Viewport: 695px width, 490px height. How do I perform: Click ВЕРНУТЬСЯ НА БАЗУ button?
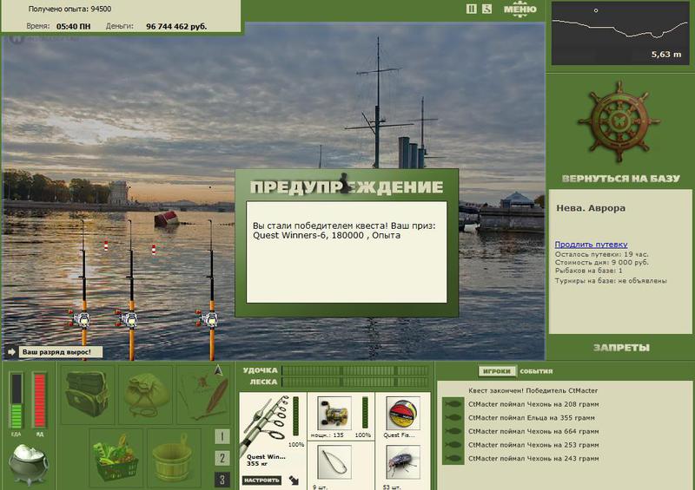[620, 179]
